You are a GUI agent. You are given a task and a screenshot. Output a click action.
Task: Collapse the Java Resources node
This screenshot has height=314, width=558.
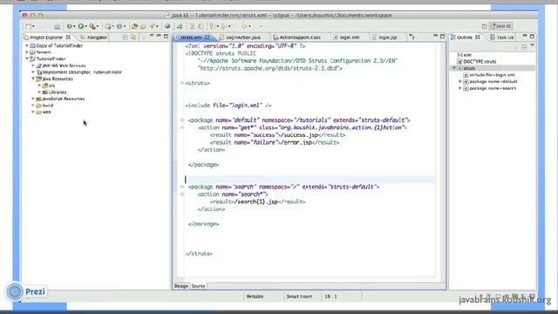pyautogui.click(x=33, y=78)
